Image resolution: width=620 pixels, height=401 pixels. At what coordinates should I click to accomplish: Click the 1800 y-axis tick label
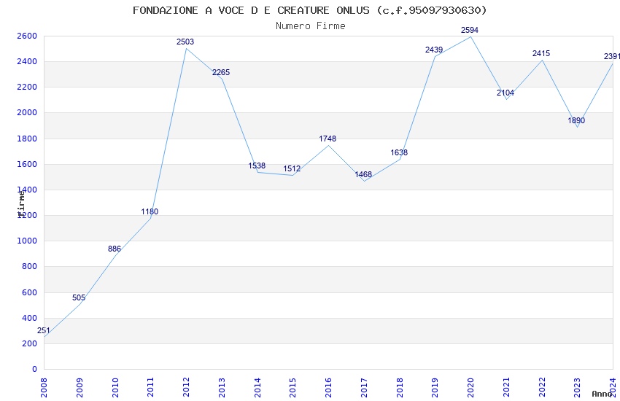pos(27,139)
